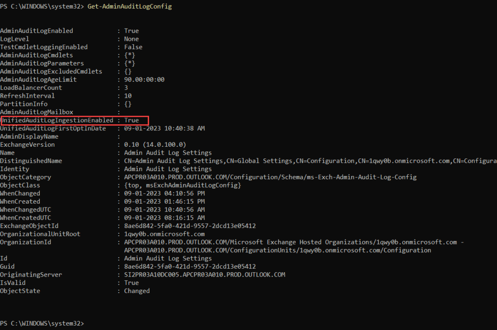This screenshot has width=497, height=330.
Task: Click the ExchangeObjectId GUID value
Action: (x=190, y=226)
